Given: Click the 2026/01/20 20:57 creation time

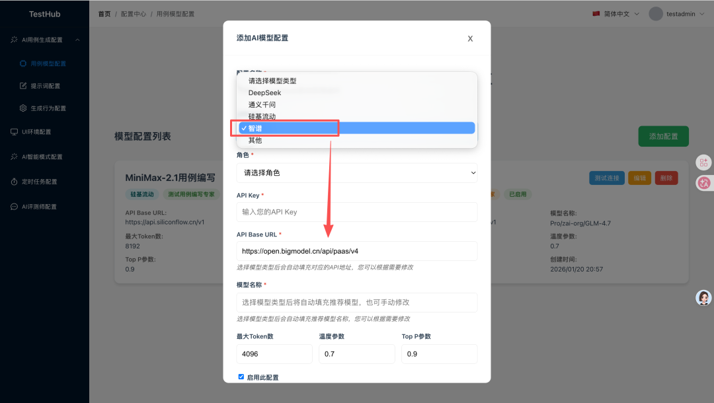Looking at the screenshot, I should point(576,270).
